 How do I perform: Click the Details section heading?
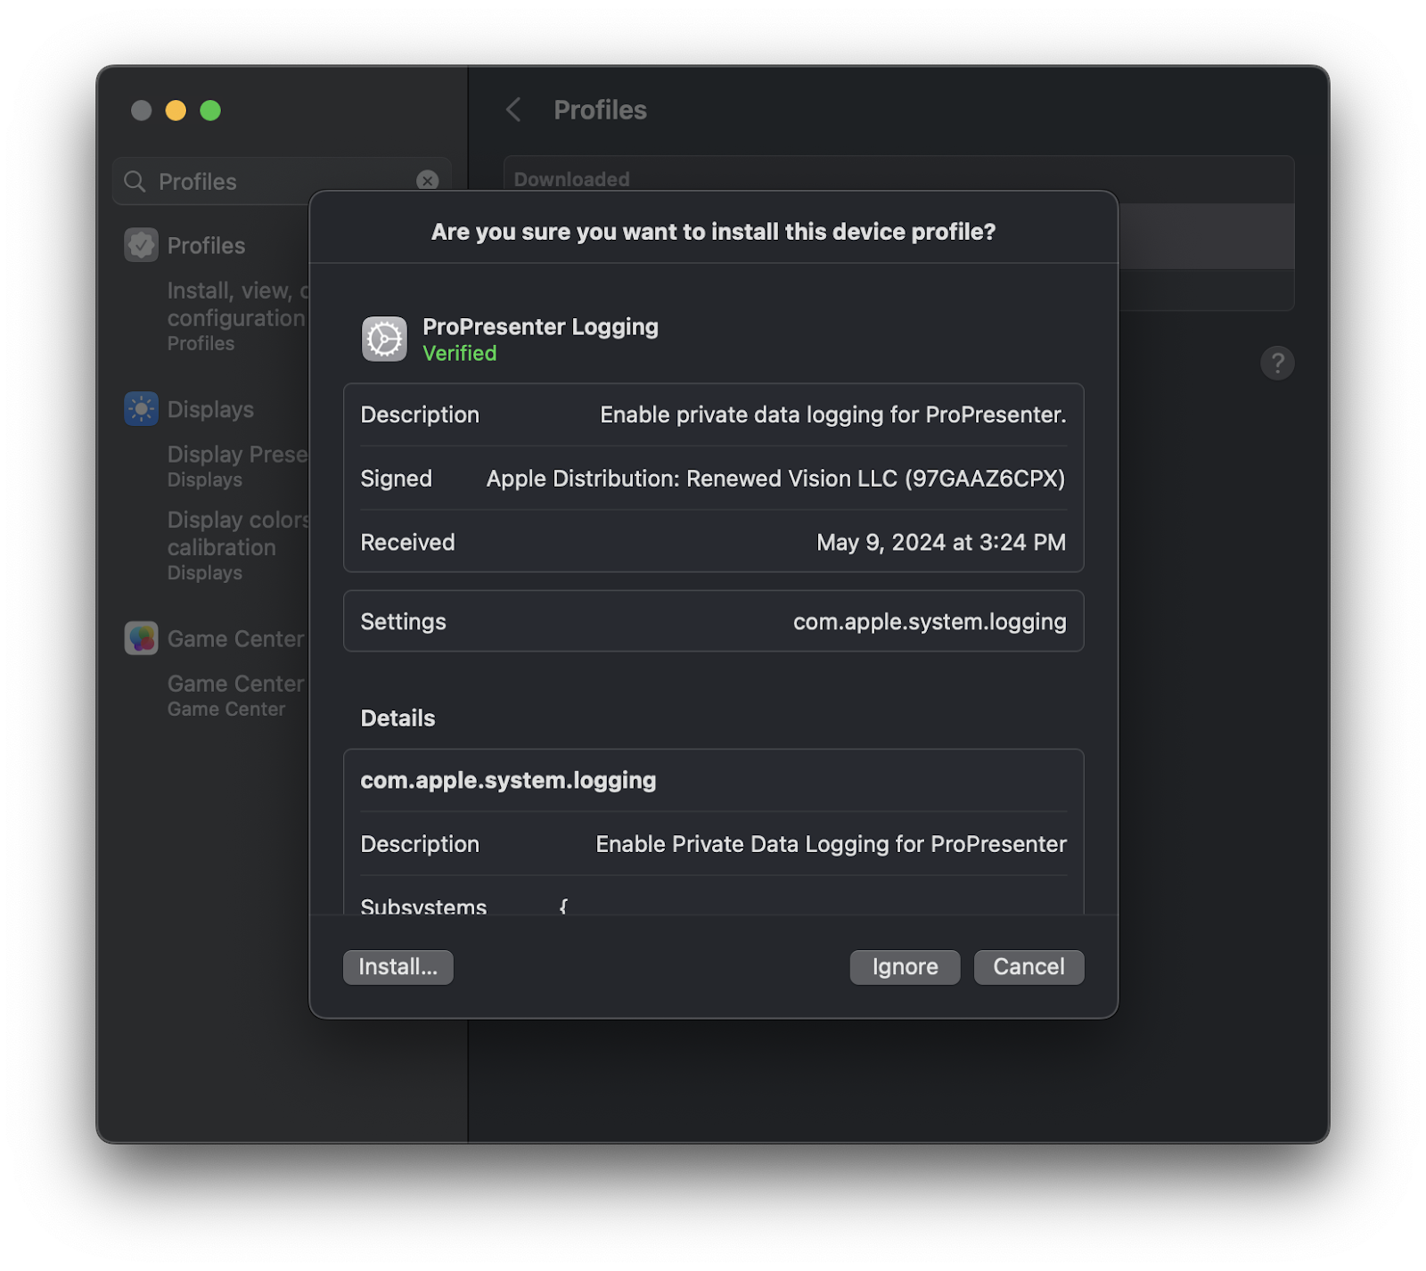click(397, 718)
